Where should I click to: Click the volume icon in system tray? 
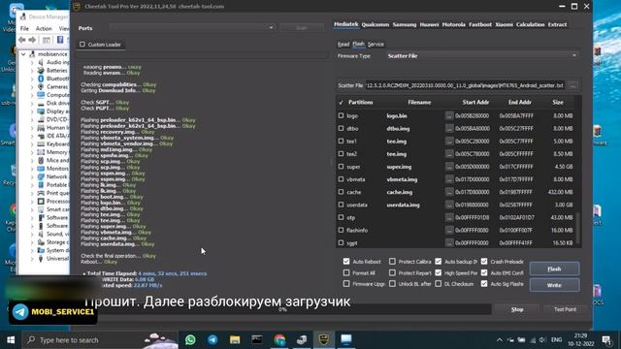tap(542, 340)
